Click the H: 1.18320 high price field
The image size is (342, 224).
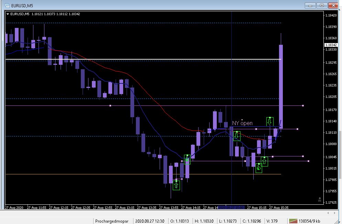click(204, 221)
